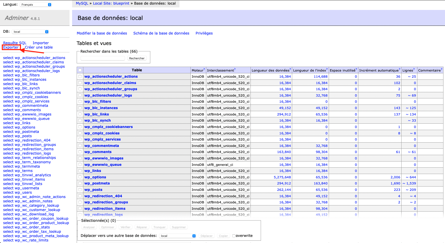
Task: Open Modifier la base de données
Action: [102, 33]
